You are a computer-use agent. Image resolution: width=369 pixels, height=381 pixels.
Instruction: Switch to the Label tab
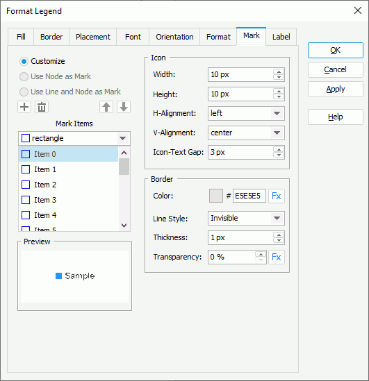[x=281, y=37]
